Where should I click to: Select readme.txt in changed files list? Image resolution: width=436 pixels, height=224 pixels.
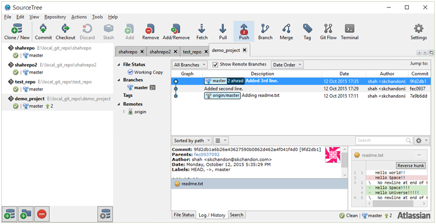click(259, 184)
